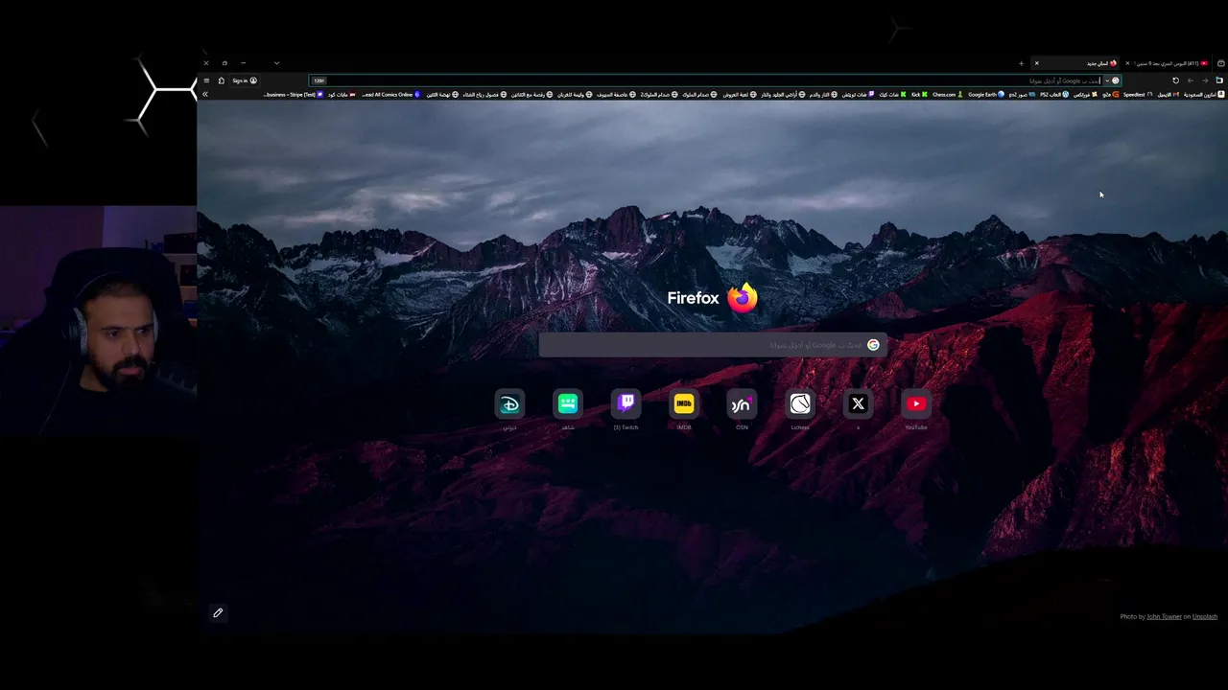The image size is (1228, 690).
Task: Click the browser back arrow
Action: tap(1191, 80)
